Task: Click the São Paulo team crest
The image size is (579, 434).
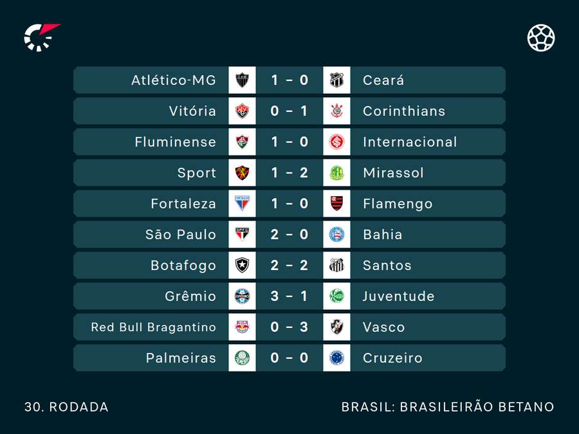Action: pyautogui.click(x=242, y=235)
